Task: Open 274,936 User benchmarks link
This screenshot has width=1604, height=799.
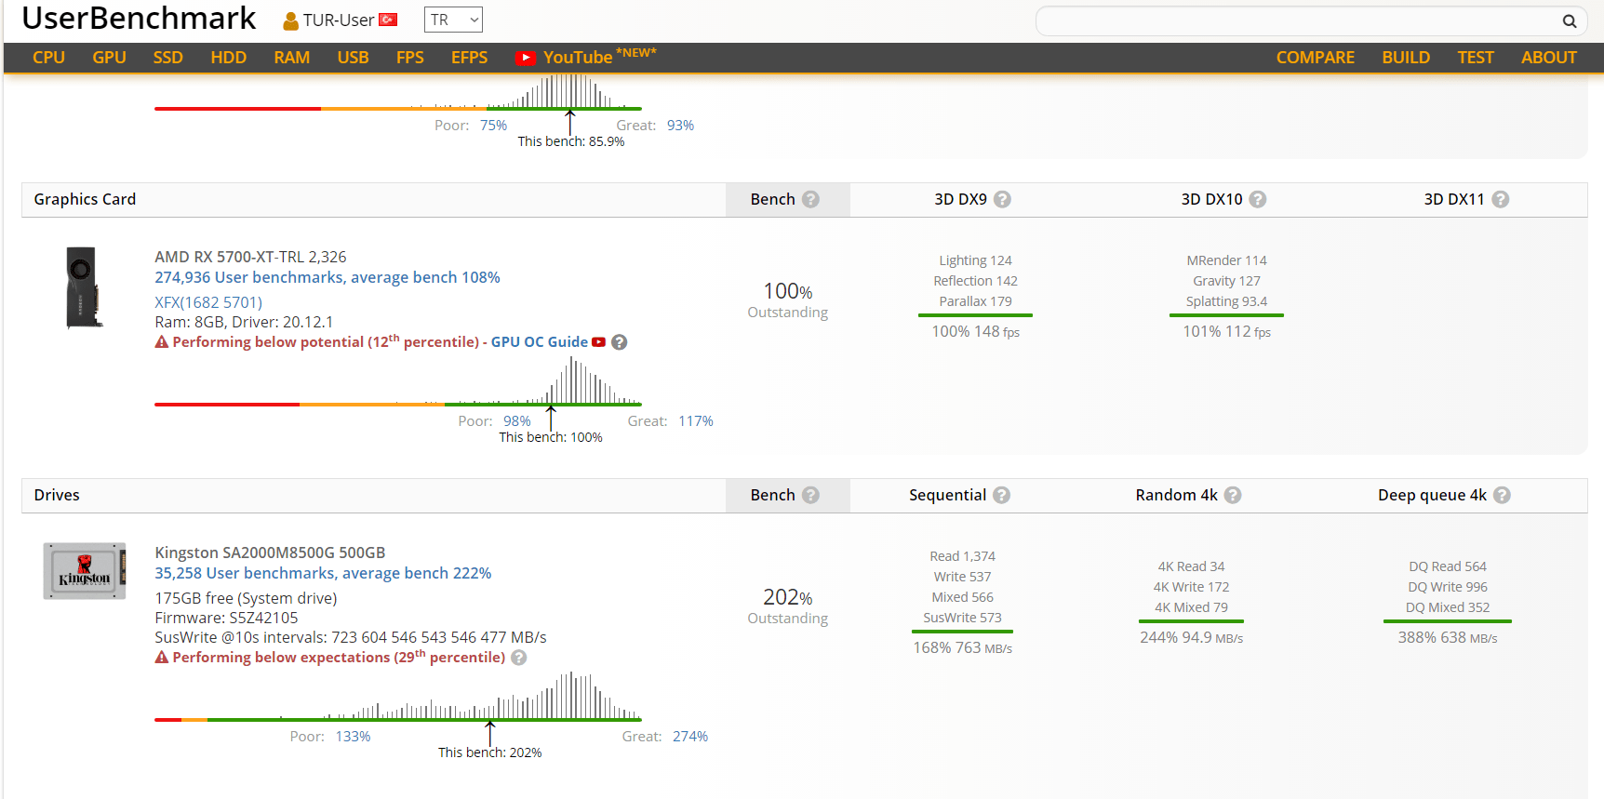Action: (327, 277)
